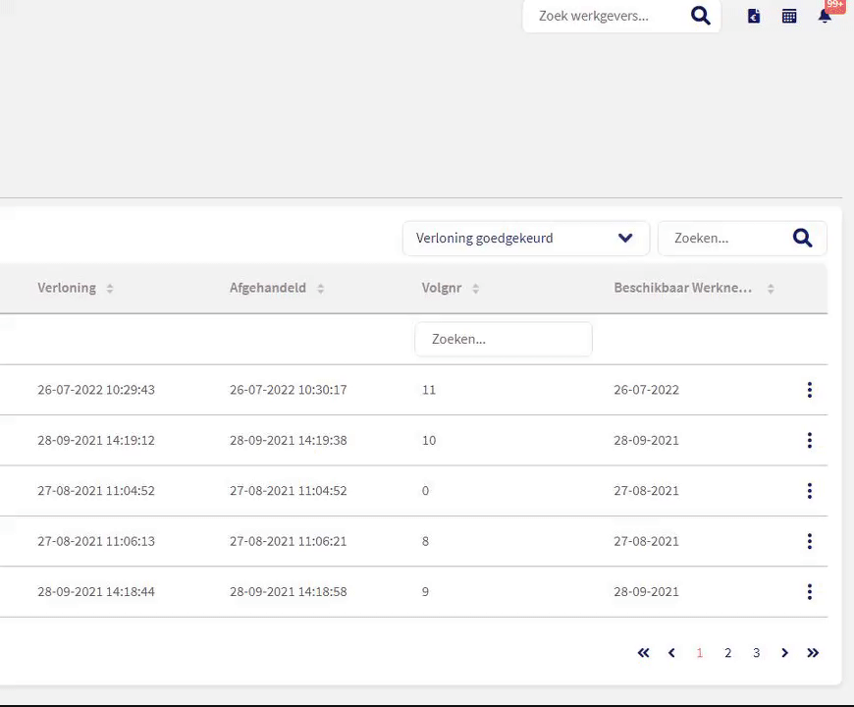Screen dimensions: 854x707
Task: Go to page 3 of results
Action: pyautogui.click(x=756, y=653)
